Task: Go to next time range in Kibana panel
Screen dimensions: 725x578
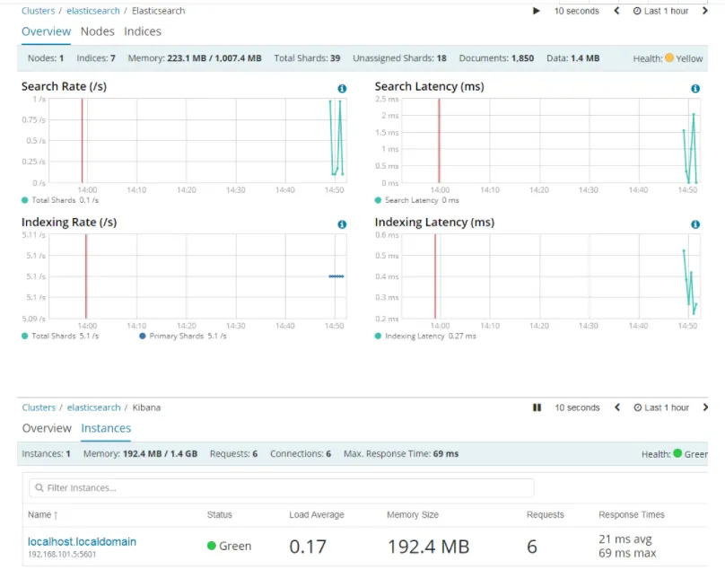Action: point(705,407)
